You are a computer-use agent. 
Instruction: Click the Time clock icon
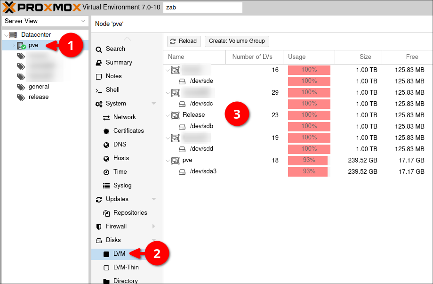[106, 172]
